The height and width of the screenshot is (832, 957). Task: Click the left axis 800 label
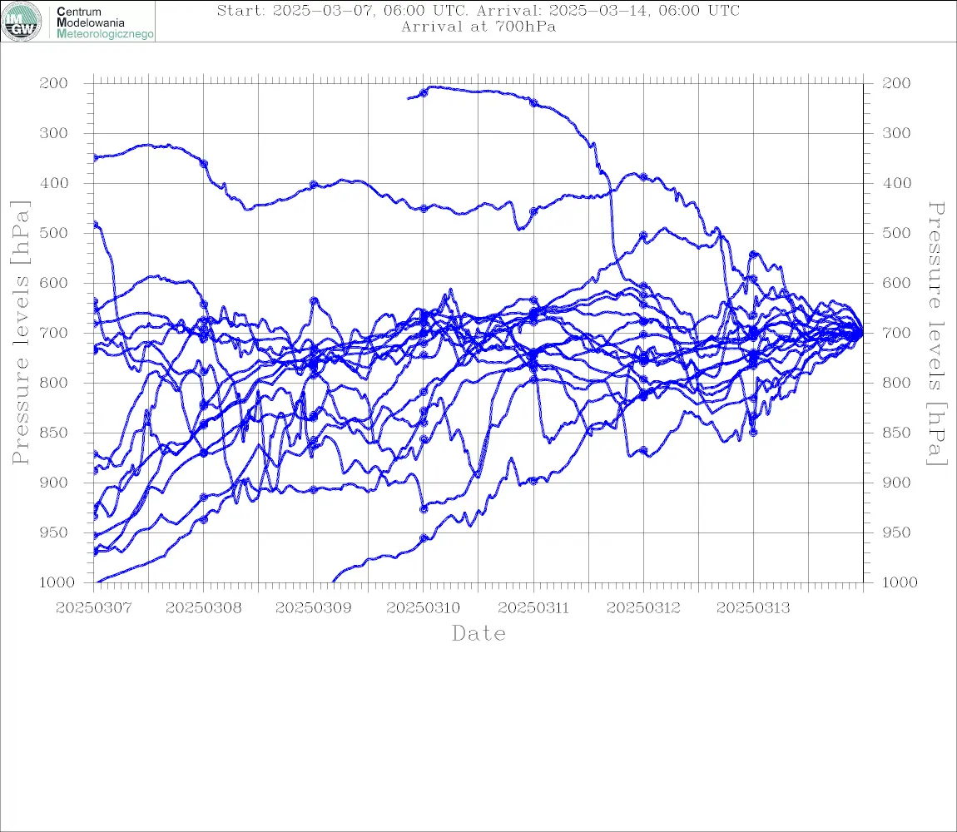point(54,383)
